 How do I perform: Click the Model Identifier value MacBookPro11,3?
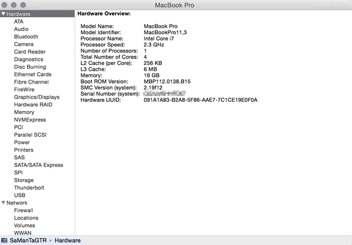point(165,33)
